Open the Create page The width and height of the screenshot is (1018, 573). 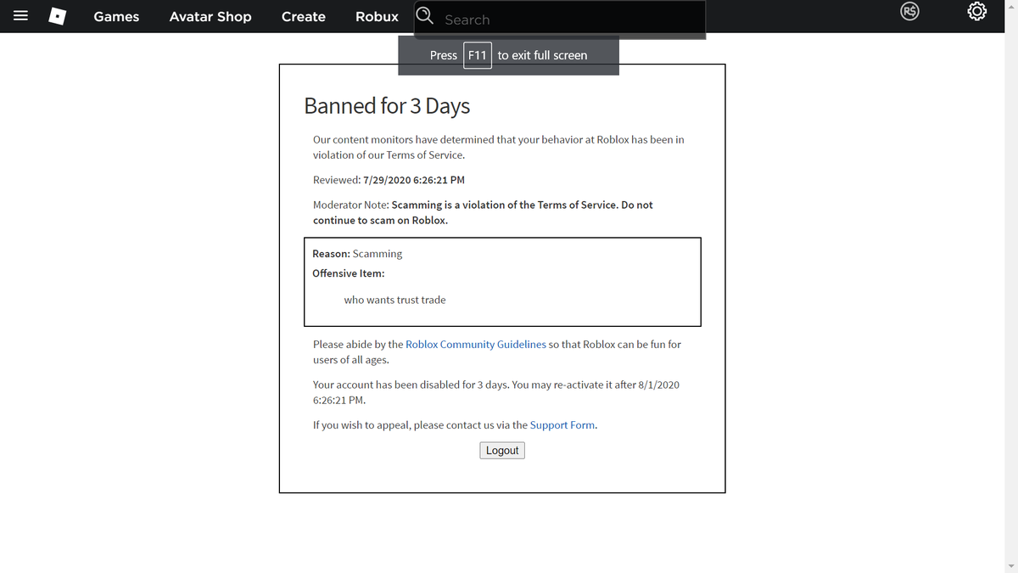pos(304,16)
